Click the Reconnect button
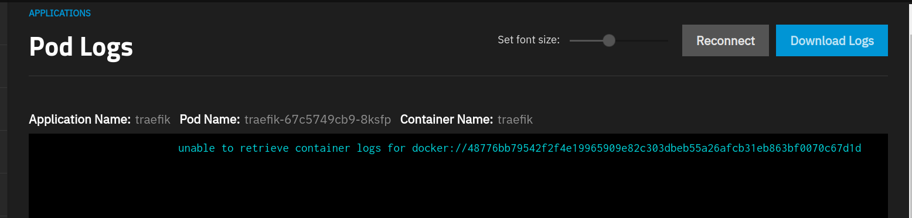 (726, 40)
